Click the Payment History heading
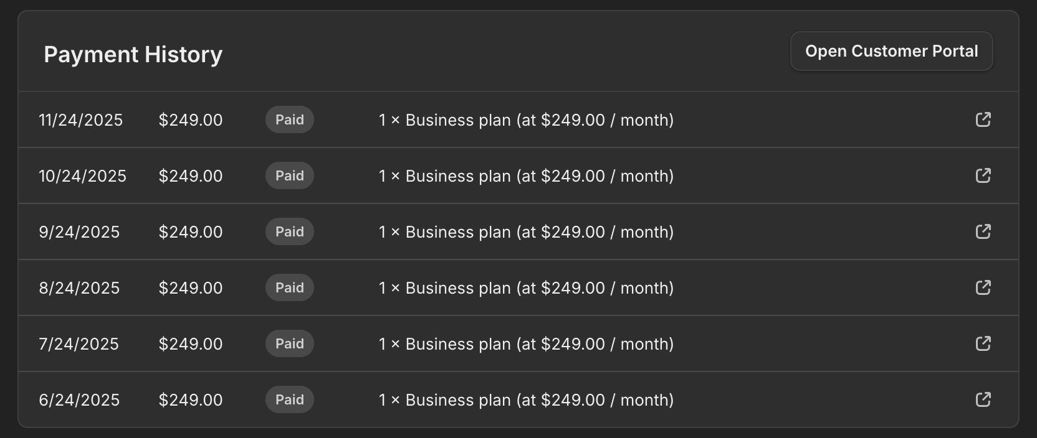1037x438 pixels. tap(133, 55)
